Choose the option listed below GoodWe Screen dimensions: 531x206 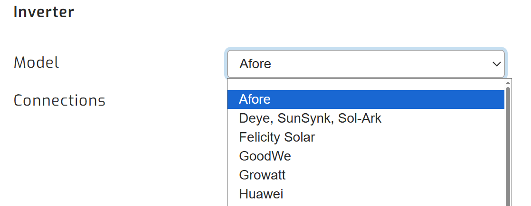coord(262,175)
